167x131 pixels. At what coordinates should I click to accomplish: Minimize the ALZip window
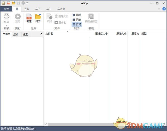151,3
